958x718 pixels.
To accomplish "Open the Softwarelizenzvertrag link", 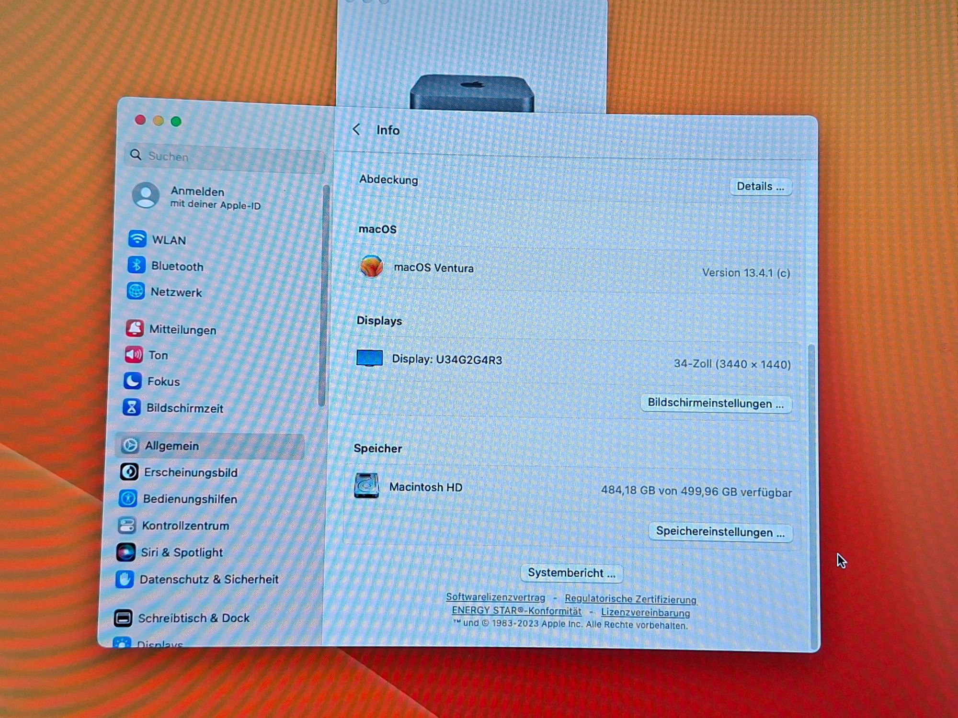I will coord(495,597).
